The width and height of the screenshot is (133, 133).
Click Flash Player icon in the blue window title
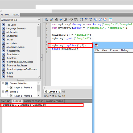click(97, 45)
